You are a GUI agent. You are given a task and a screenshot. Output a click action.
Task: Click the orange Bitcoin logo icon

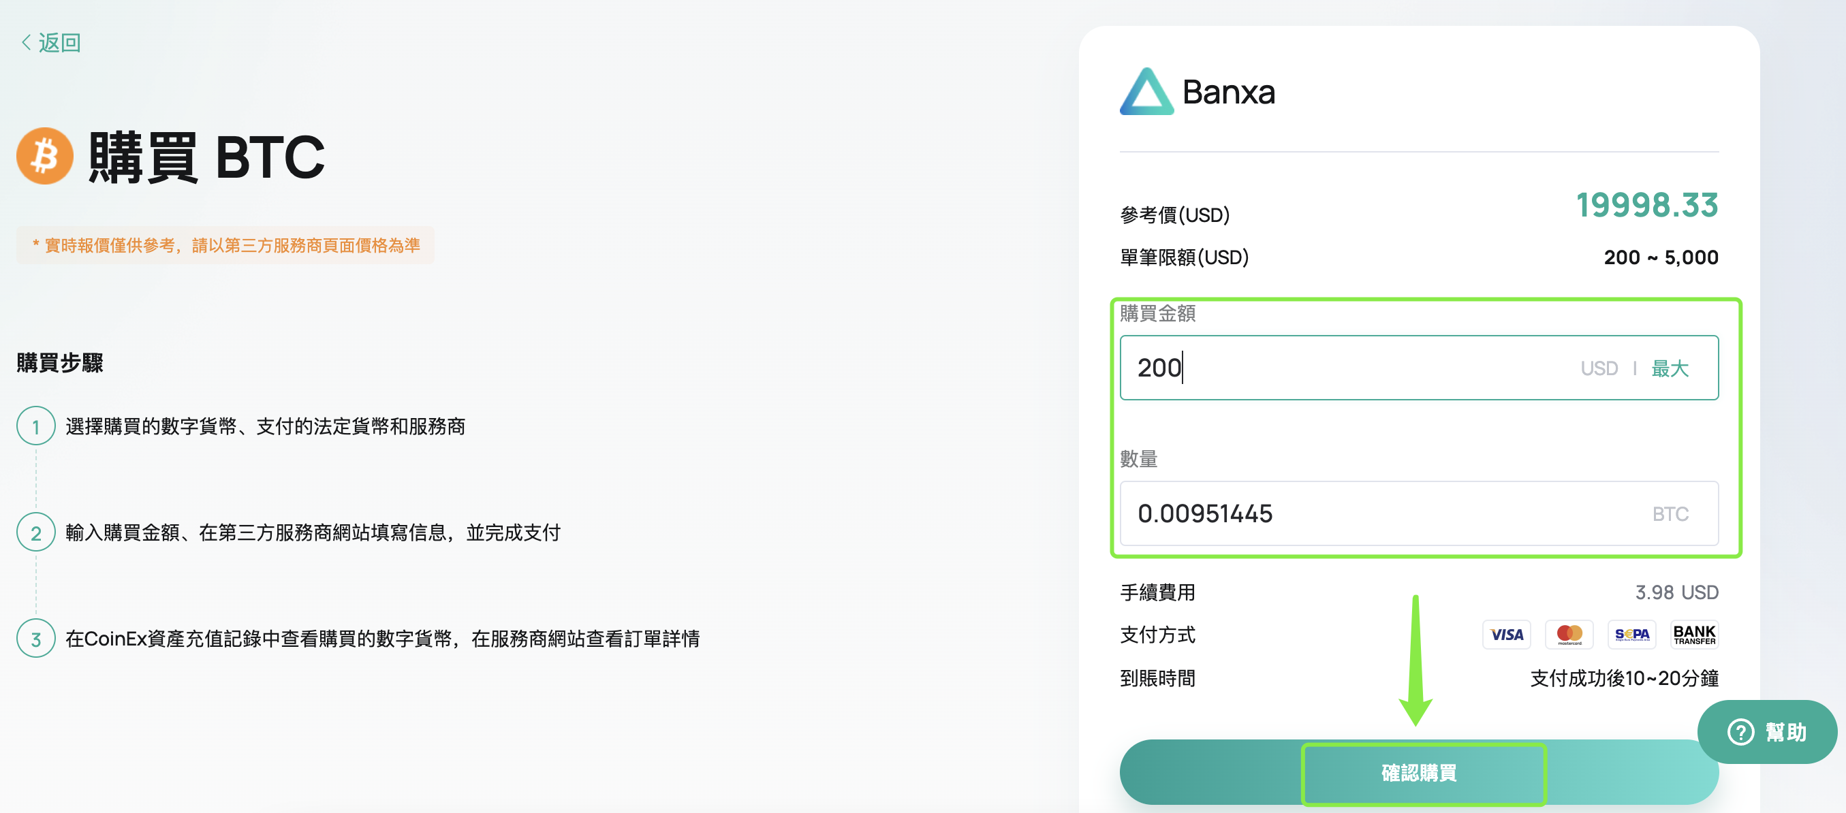pyautogui.click(x=45, y=156)
